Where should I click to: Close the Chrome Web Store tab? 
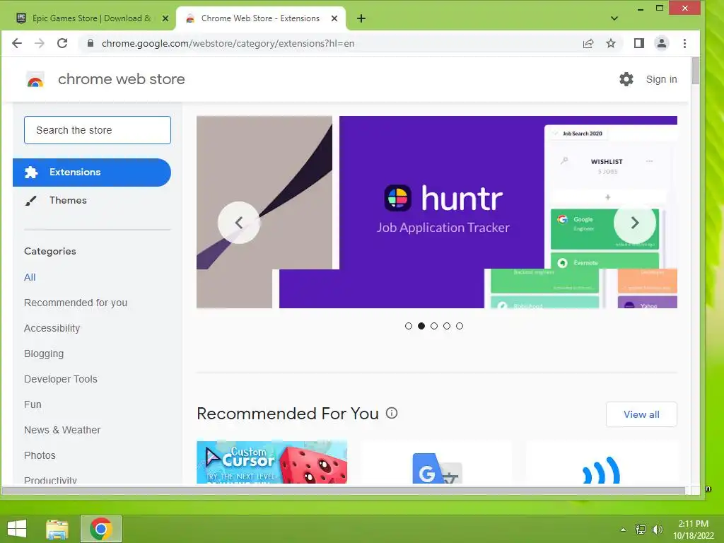coord(334,18)
